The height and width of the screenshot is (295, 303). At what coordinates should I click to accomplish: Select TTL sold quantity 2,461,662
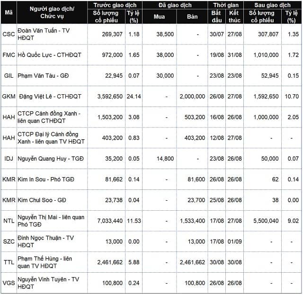pos(192,262)
